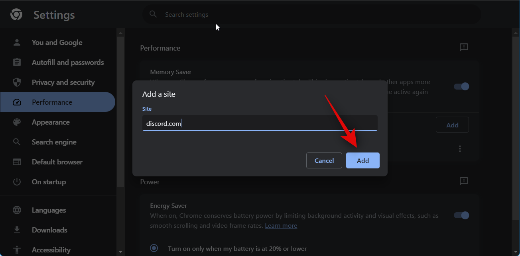Viewport: 520px width, 256px height.
Task: Click the background Add button in the Performance card
Action: tap(452, 125)
